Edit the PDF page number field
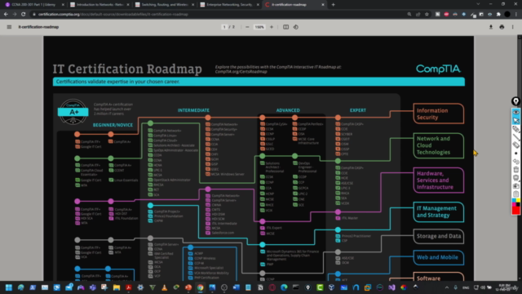The width and height of the screenshot is (522, 294). 224,27
